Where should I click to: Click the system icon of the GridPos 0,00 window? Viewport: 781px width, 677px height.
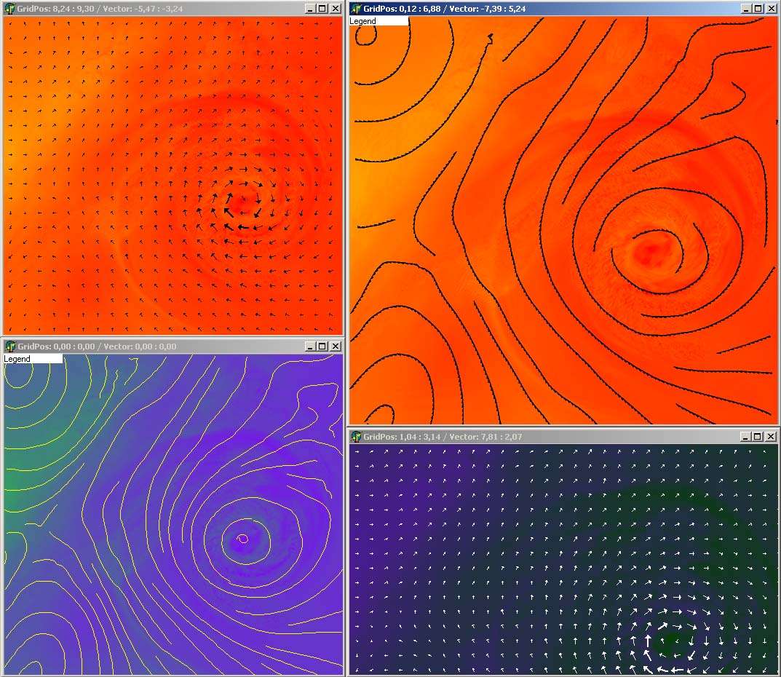(10, 347)
